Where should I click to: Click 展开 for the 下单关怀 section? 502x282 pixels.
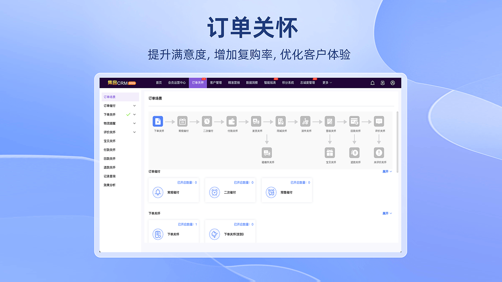click(387, 213)
